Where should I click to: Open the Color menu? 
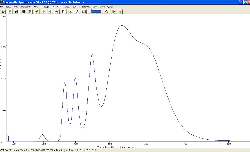(95, 7)
